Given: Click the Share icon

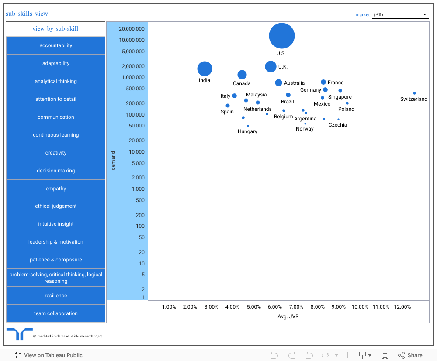Looking at the screenshot, I should (x=401, y=355).
